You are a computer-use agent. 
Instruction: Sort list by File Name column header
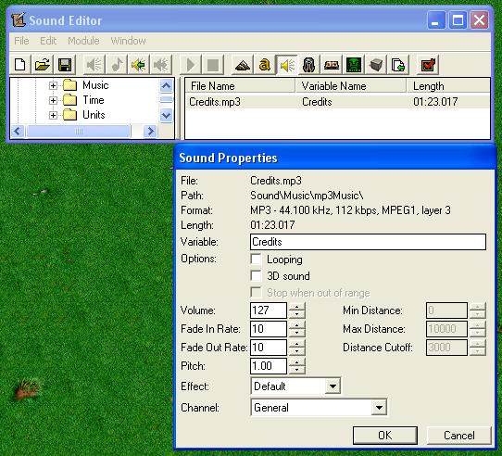pos(240,86)
